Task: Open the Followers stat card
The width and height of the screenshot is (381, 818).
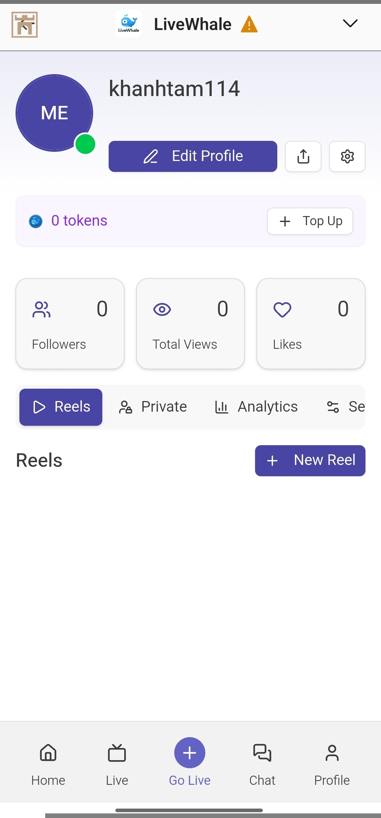Action: pos(70,323)
